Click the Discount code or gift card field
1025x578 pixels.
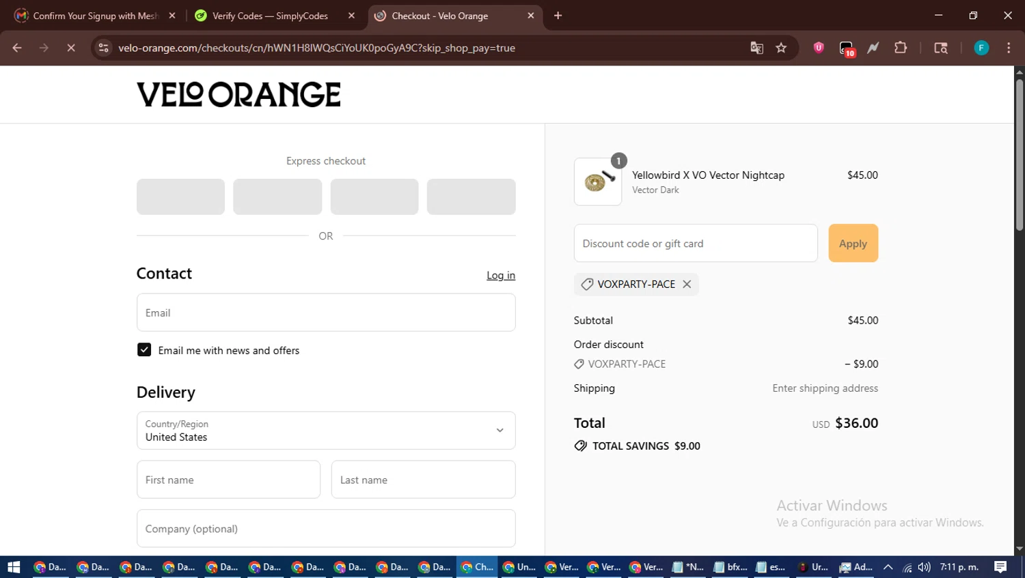coord(696,243)
